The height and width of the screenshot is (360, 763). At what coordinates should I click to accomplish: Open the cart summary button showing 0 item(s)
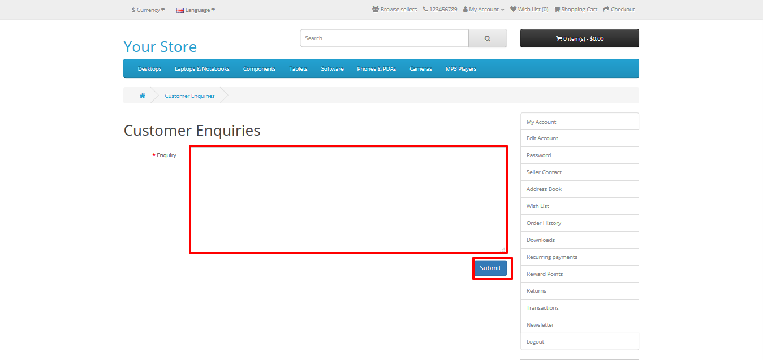point(580,38)
